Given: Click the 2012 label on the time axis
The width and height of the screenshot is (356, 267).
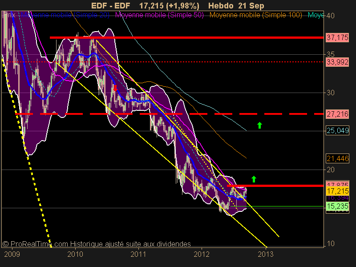Looking at the screenshot, I should pos(202,254).
